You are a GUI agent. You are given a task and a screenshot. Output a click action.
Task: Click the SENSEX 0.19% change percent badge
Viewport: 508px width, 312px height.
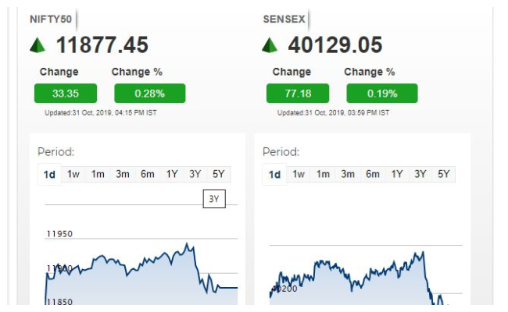coord(382,94)
